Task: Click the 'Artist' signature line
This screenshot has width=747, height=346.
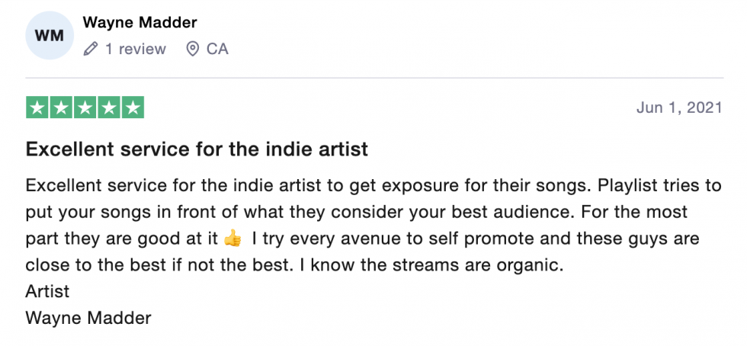Action: pyautogui.click(x=47, y=291)
